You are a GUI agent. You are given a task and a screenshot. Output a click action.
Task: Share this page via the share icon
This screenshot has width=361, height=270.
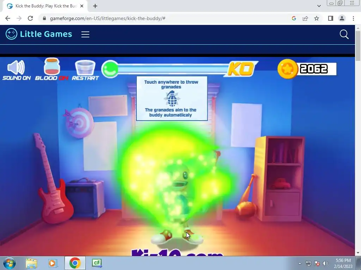tap(305, 18)
